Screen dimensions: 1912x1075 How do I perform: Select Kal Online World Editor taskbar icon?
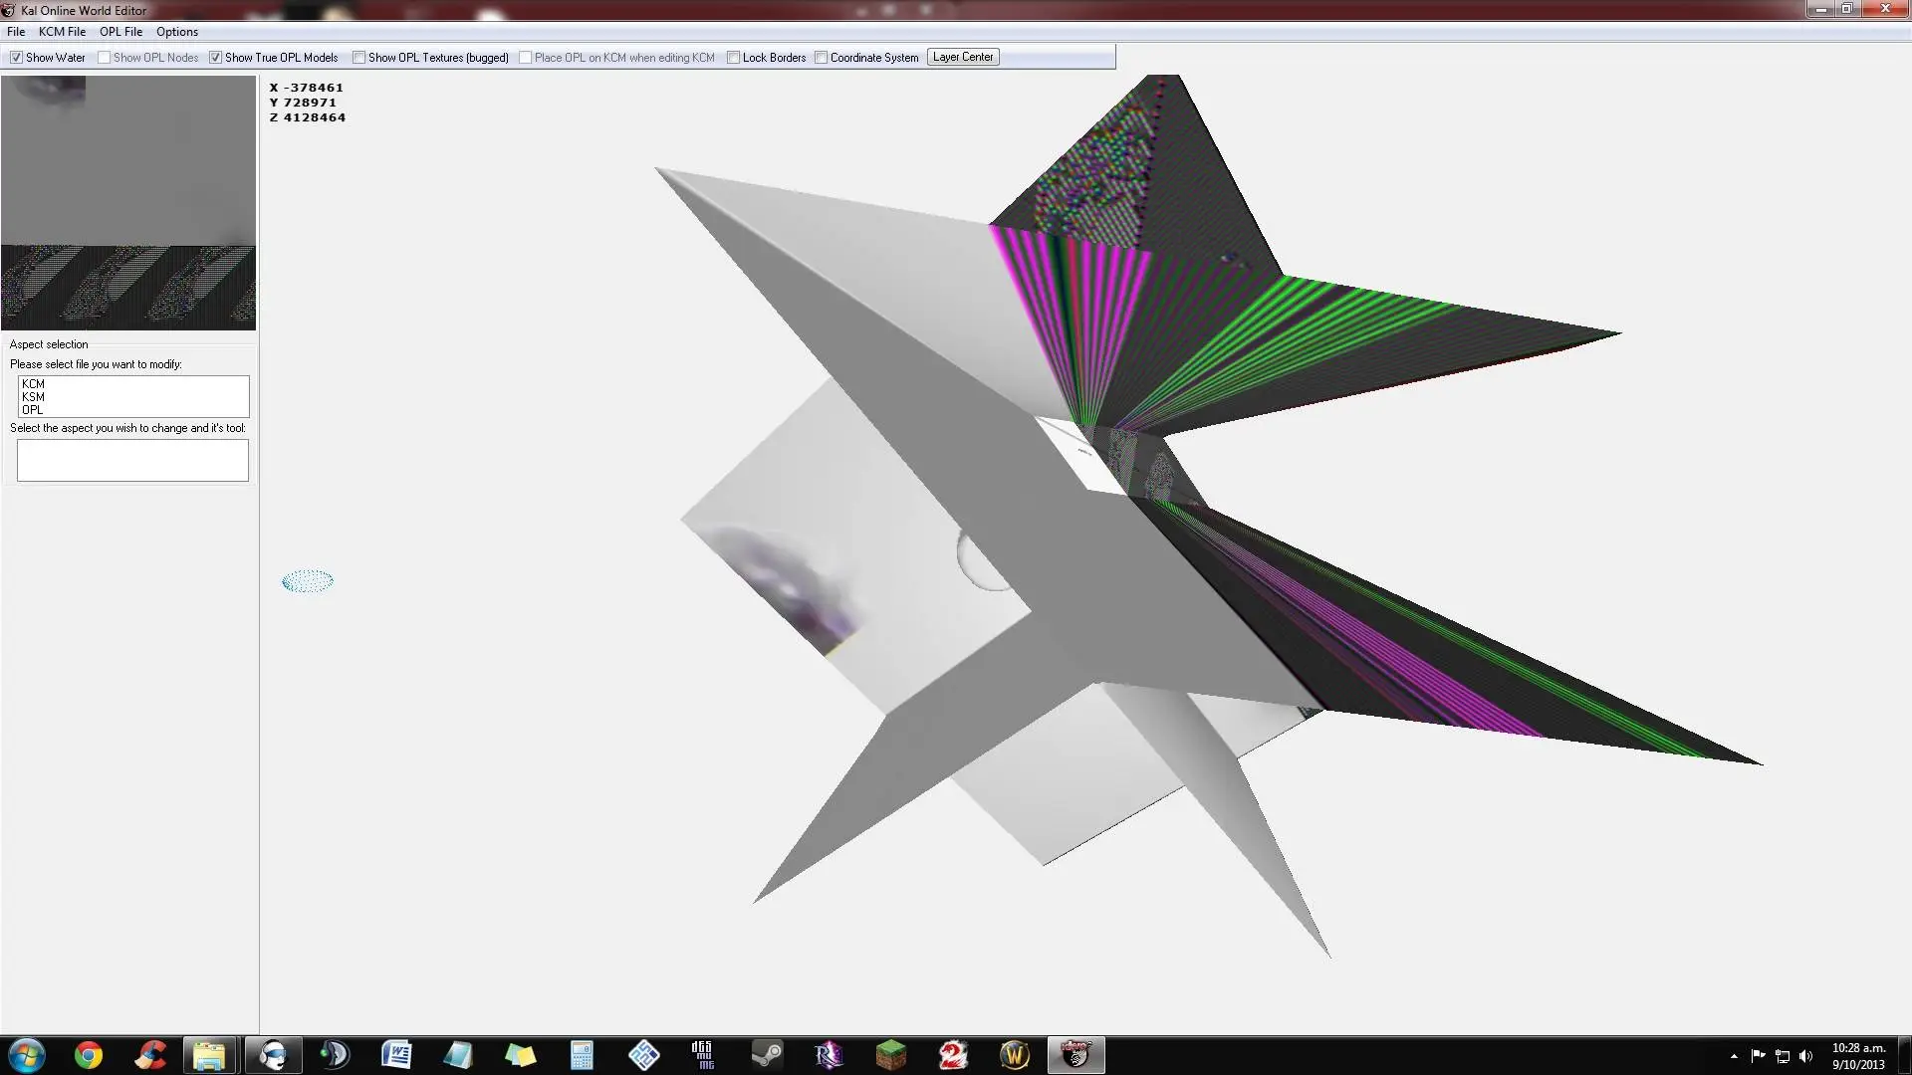click(1076, 1055)
